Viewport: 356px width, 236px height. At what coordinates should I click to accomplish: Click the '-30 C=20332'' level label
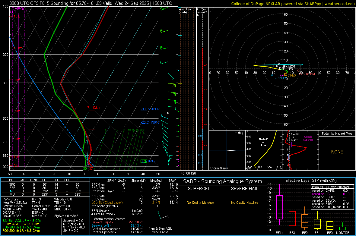click(150, 109)
